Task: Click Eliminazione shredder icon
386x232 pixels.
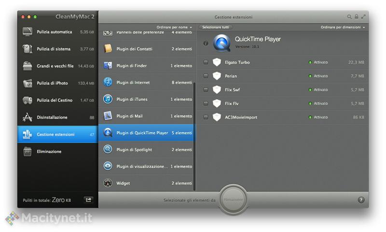Action: (28, 151)
